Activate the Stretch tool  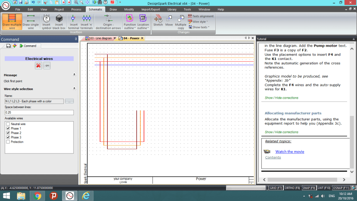[x=158, y=21]
